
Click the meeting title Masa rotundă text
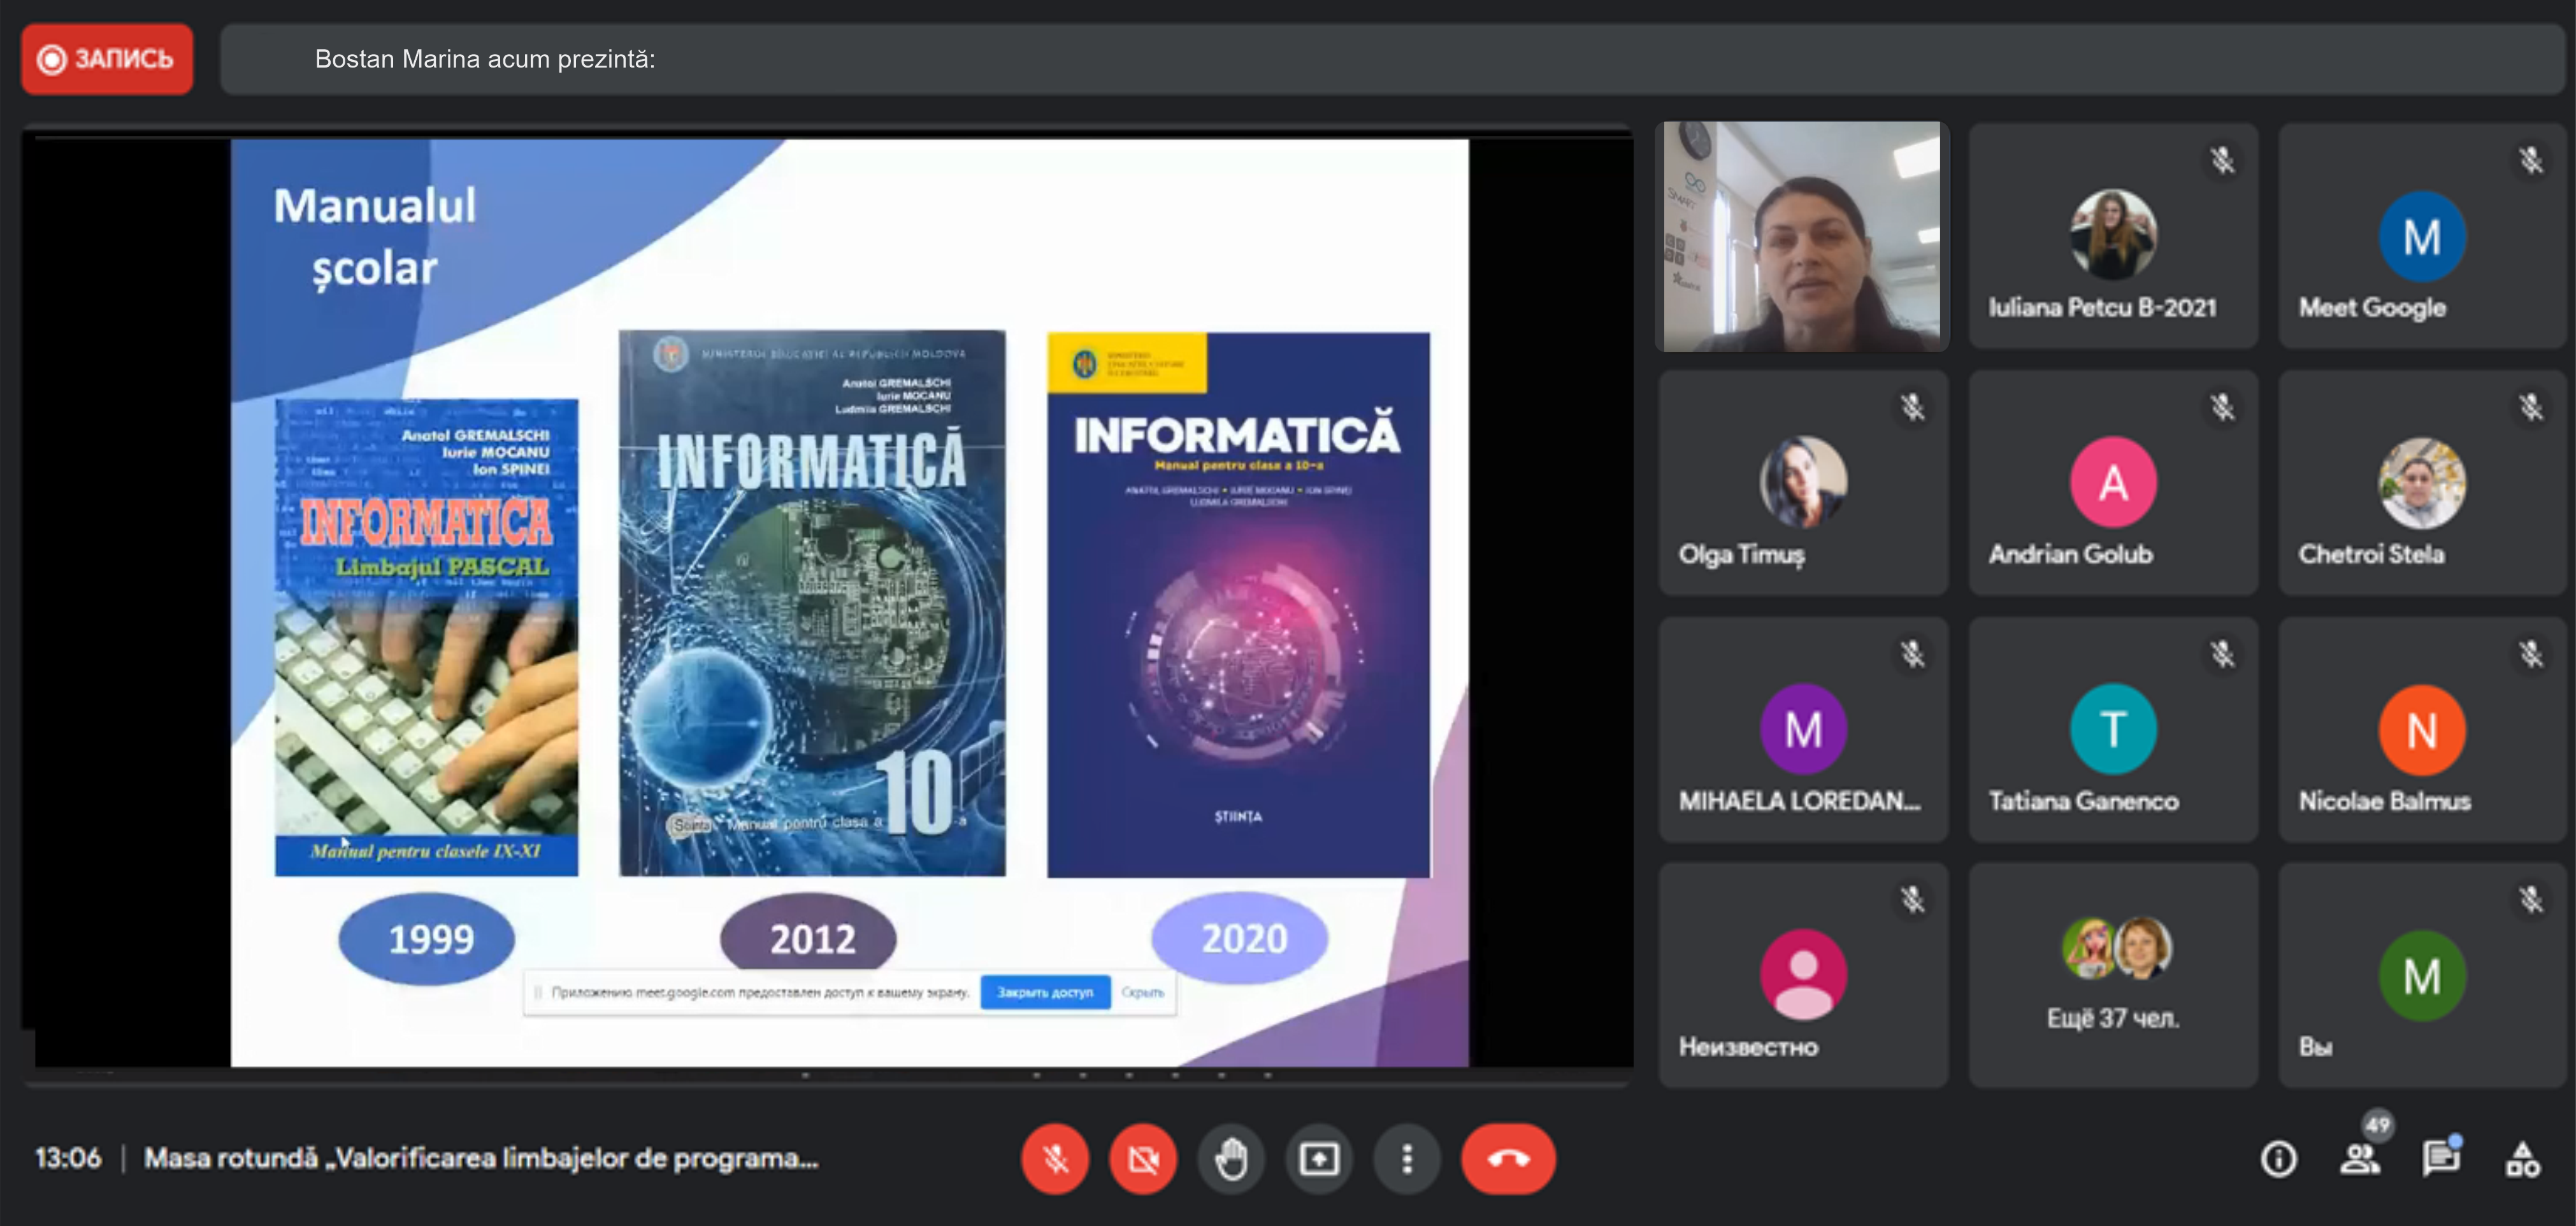[481, 1159]
